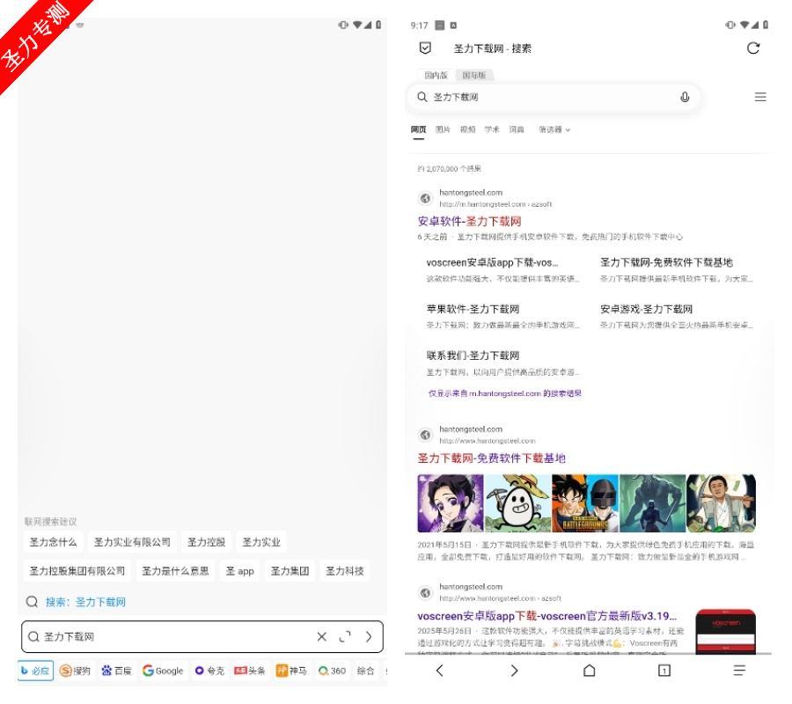This screenshot has width=792, height=704.
Task: Open result 安卓软件-圣力下载网
Action: pos(469,221)
